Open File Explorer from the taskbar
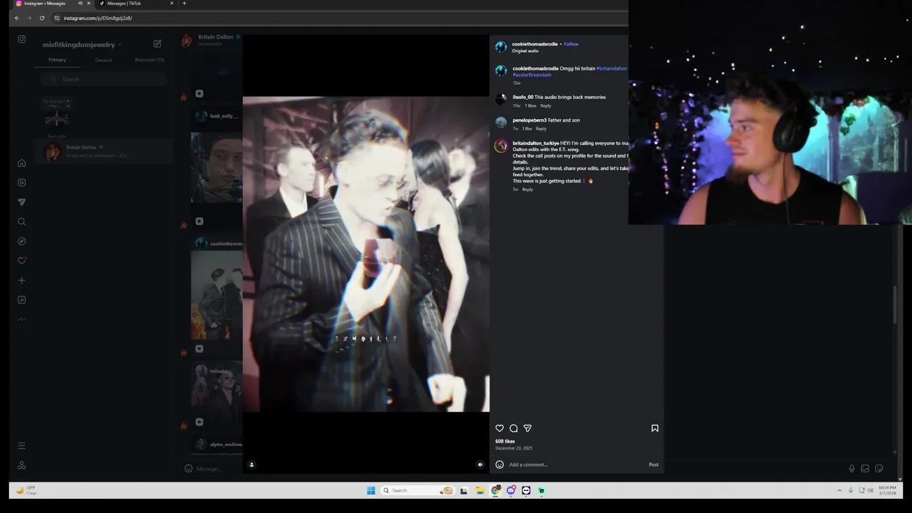This screenshot has width=912, height=513. pyautogui.click(x=480, y=490)
